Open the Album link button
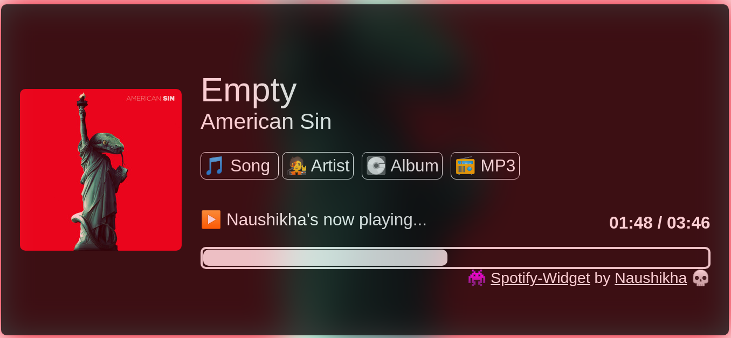This screenshot has height=338, width=731. pyautogui.click(x=402, y=165)
